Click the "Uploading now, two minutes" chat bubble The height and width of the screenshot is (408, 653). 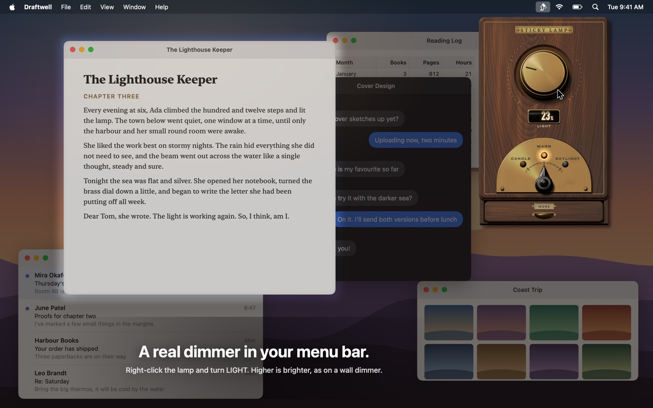(x=416, y=140)
